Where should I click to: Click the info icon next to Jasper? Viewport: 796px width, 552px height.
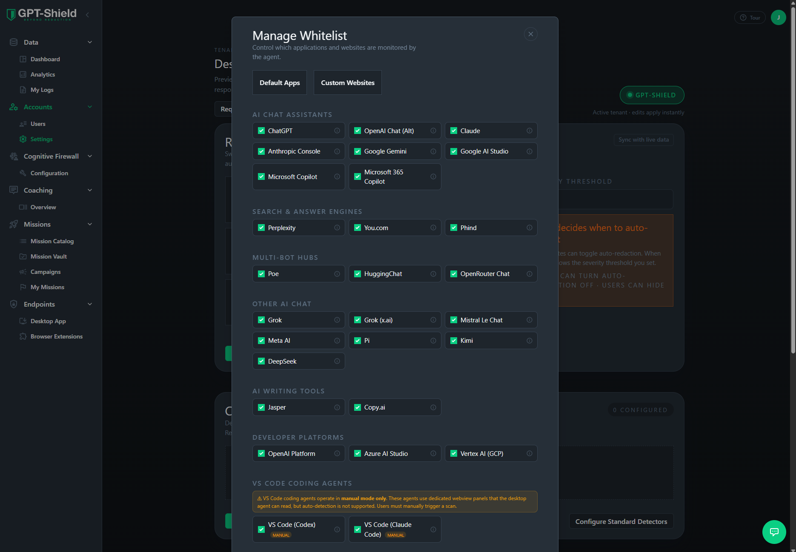tap(337, 407)
